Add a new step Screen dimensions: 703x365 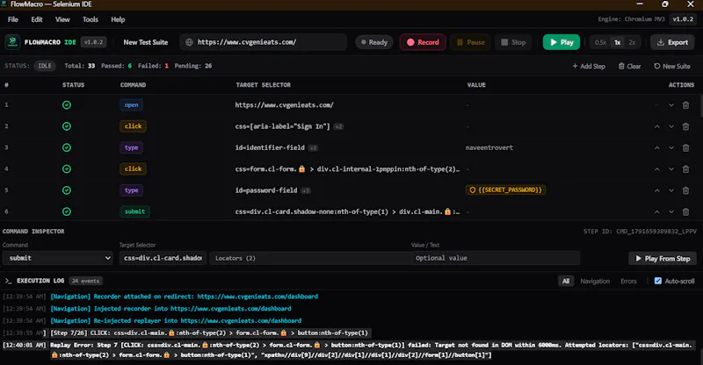[x=589, y=67]
